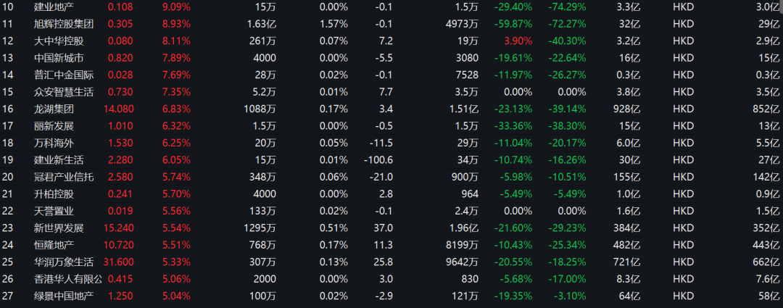Click volume 1.63亿 of 旭辉控股集团
Screen dimensions: 783x308
(x=262, y=23)
